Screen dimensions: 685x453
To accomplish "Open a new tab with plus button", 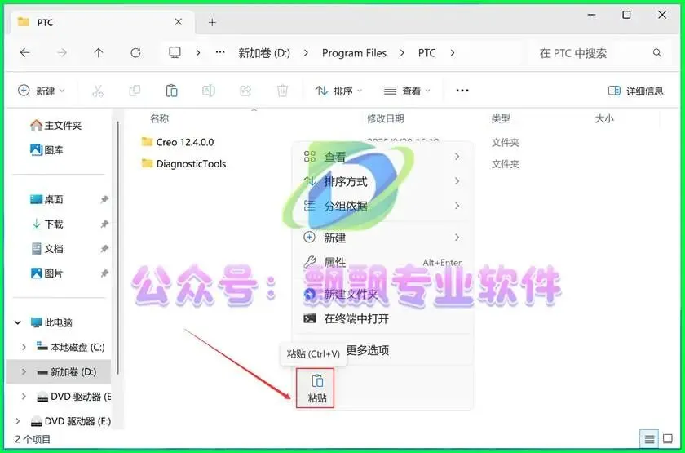I will [212, 22].
